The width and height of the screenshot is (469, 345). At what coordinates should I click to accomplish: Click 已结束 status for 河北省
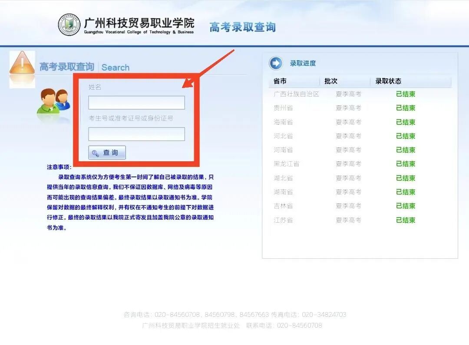coord(406,136)
